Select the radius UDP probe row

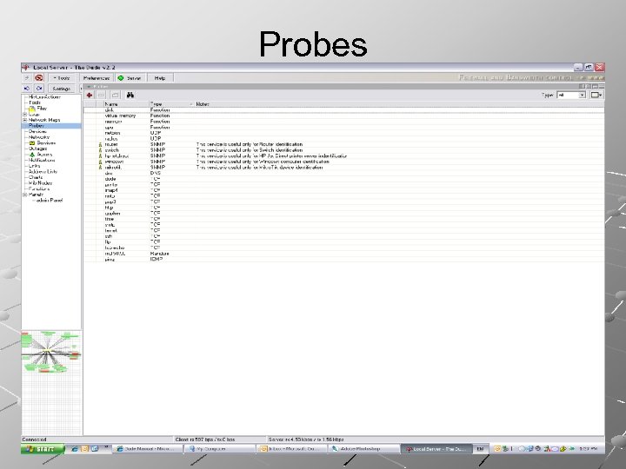click(x=343, y=139)
